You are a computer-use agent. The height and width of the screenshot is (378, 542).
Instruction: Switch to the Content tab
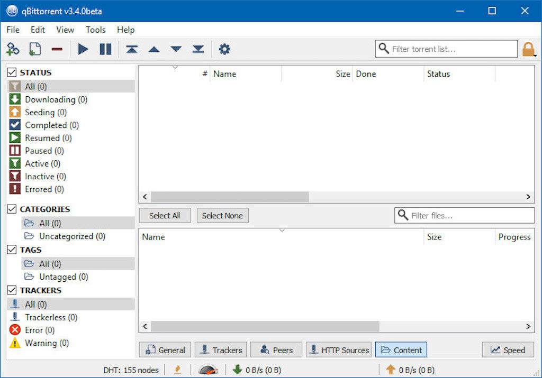tap(401, 349)
